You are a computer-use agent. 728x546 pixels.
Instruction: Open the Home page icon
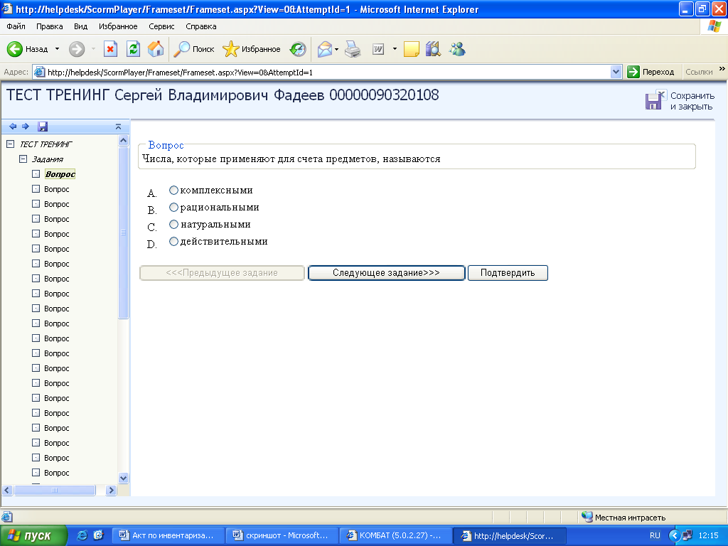tap(156, 49)
